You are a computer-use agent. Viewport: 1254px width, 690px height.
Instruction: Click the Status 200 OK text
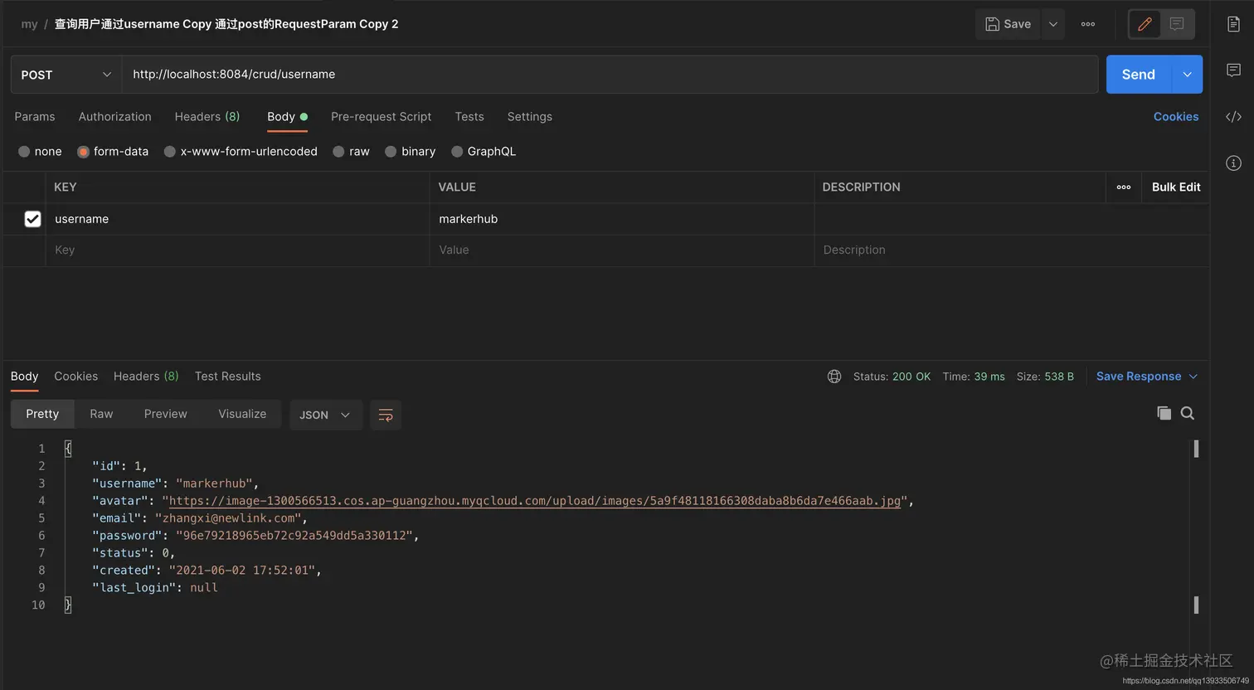tap(892, 377)
